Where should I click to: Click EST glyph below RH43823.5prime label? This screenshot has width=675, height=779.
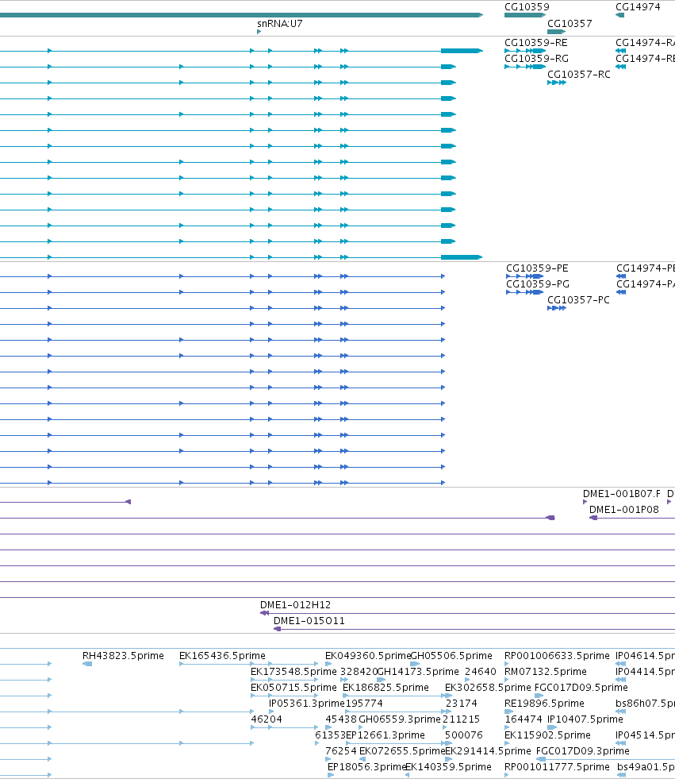coord(87,664)
